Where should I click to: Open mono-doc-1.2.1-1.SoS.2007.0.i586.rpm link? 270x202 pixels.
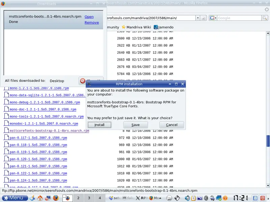43,109
